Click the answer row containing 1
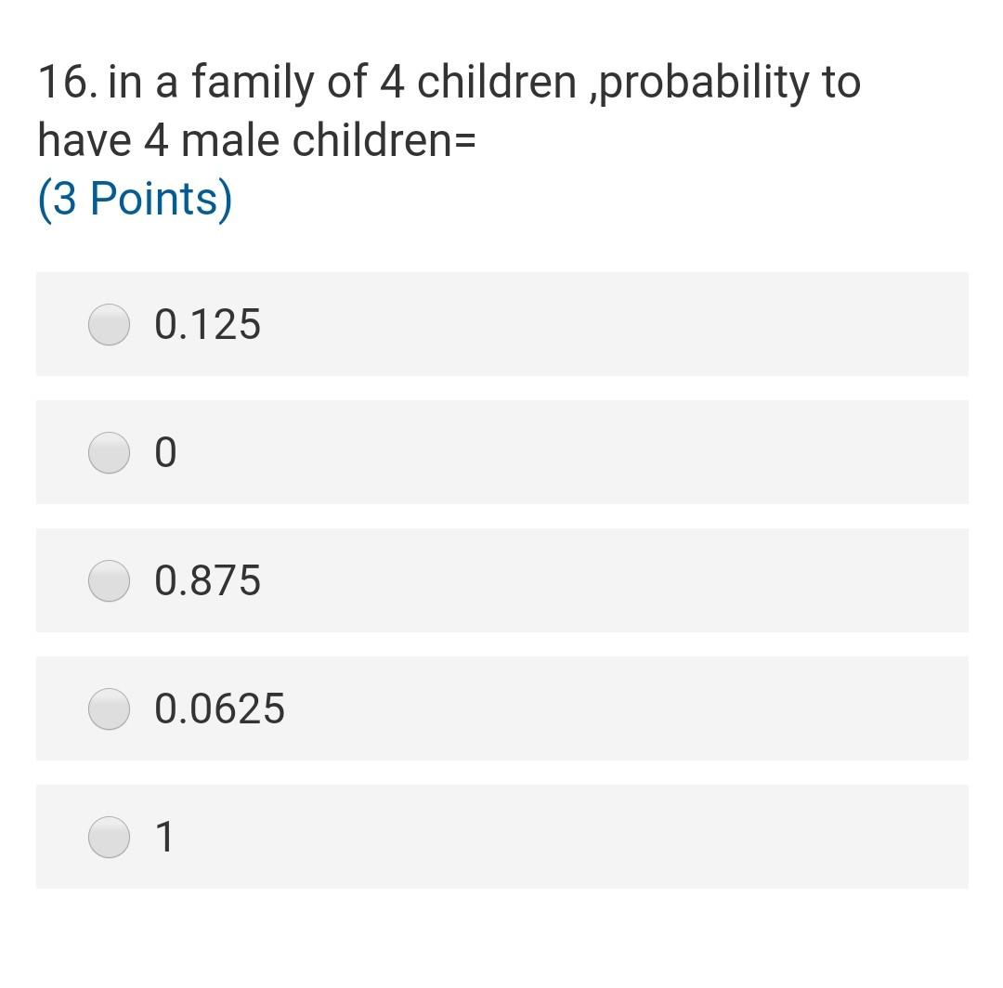Viewport: 1003px width, 988px height. click(x=501, y=837)
